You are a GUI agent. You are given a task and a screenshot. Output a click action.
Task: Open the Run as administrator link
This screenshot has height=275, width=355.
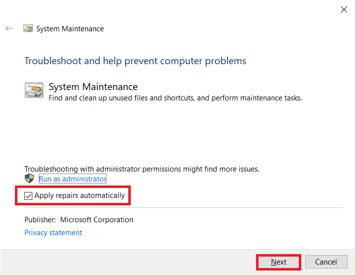pyautogui.click(x=73, y=179)
